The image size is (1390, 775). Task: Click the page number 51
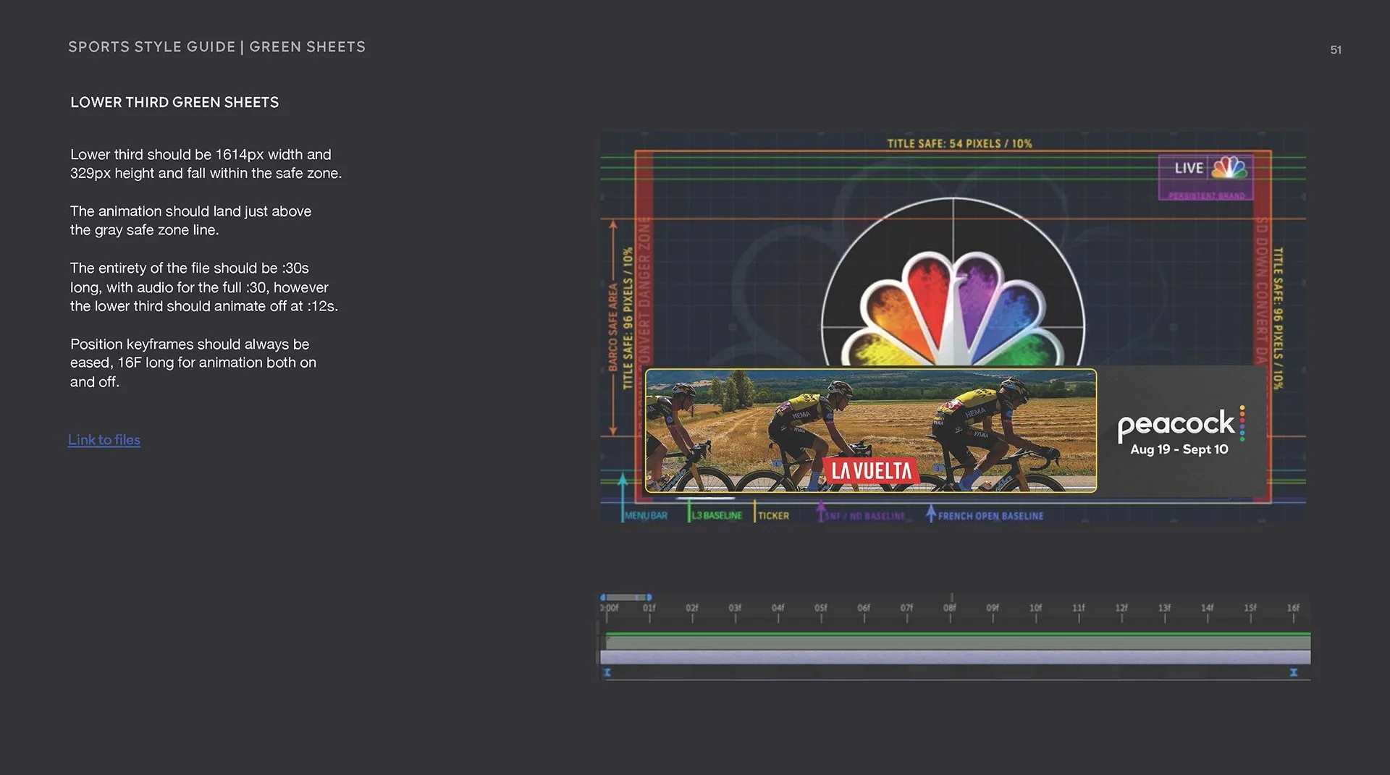click(1336, 50)
